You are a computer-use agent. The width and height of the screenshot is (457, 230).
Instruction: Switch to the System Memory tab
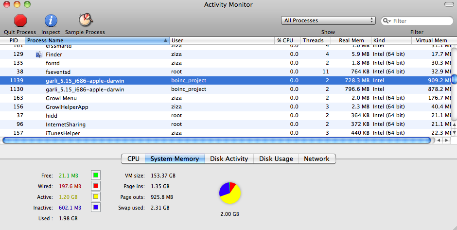tap(175, 159)
